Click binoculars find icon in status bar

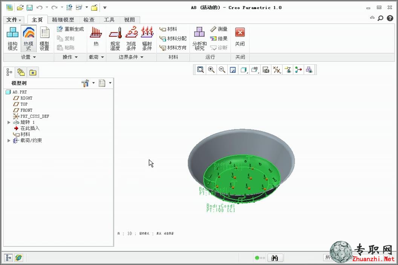click(x=274, y=258)
